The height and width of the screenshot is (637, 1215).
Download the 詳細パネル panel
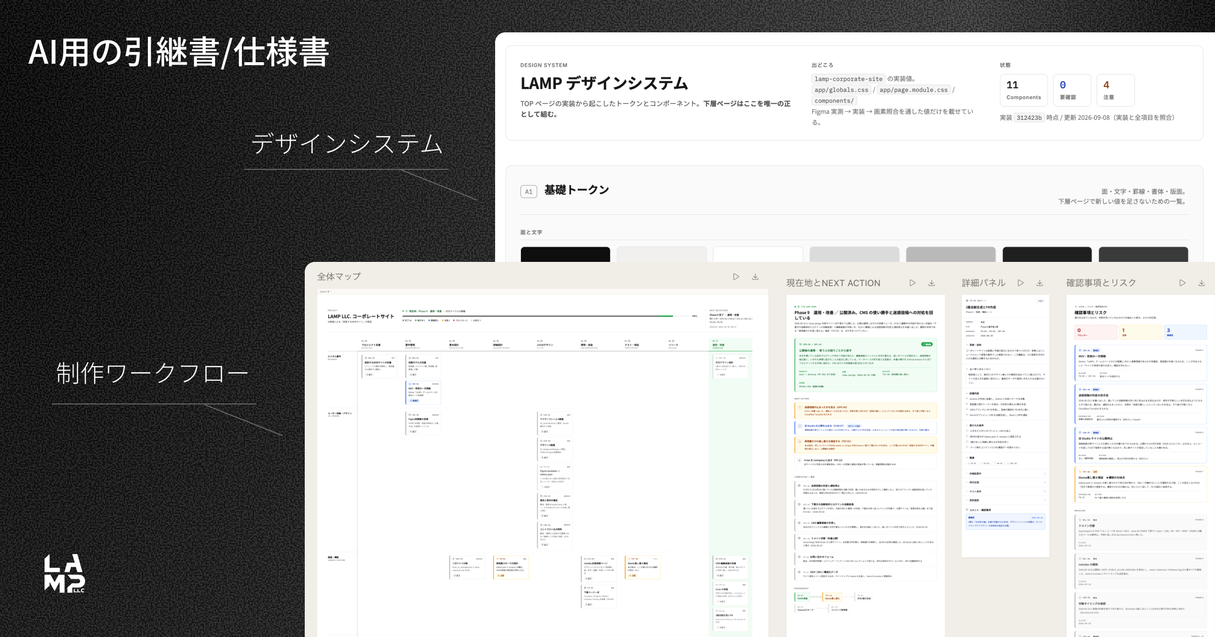click(x=1039, y=283)
